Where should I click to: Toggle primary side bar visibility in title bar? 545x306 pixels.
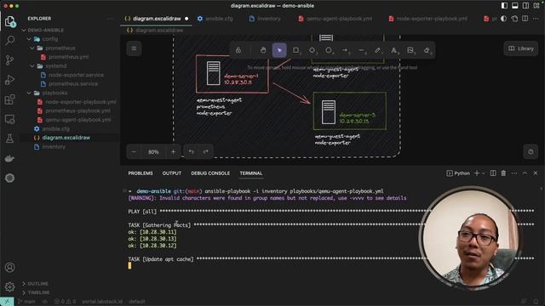coord(504,6)
